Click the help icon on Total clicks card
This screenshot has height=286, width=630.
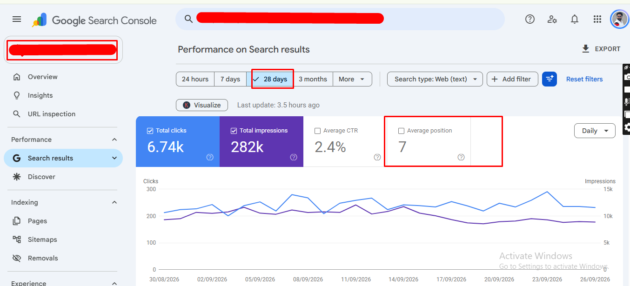point(210,157)
